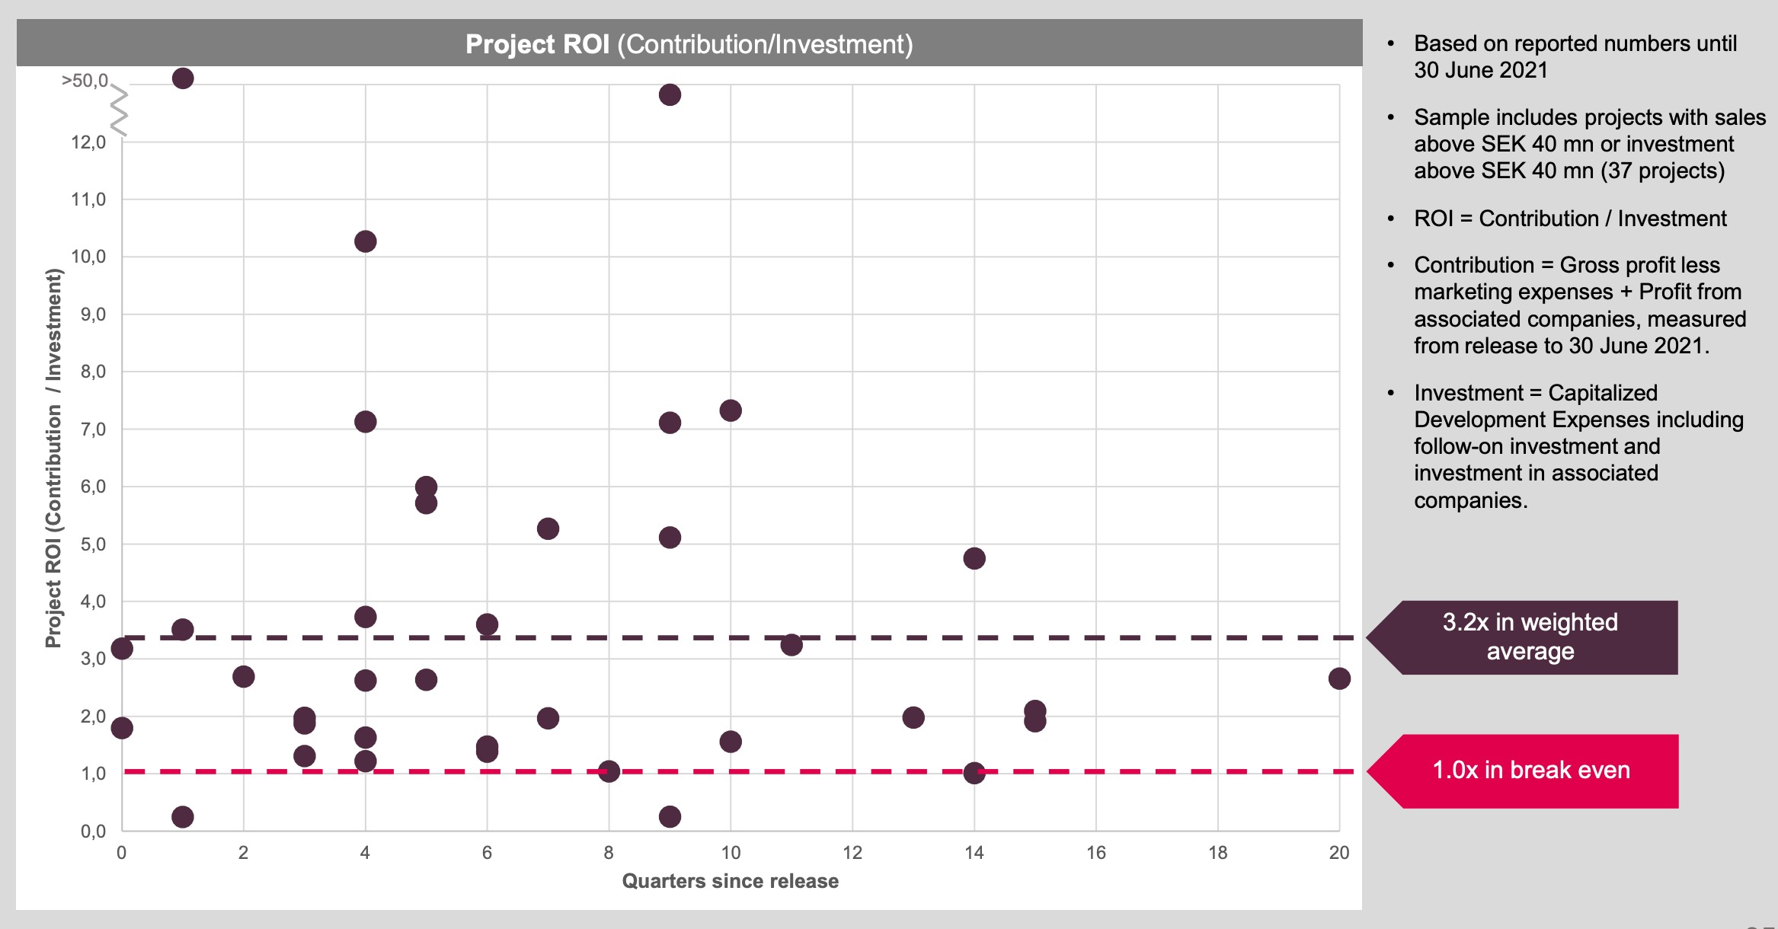Click the 10,3 ROI dot at quarter 4

(366, 241)
